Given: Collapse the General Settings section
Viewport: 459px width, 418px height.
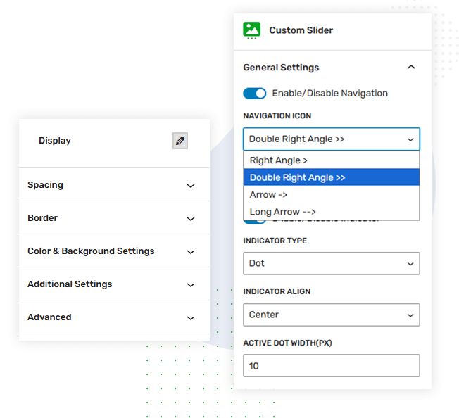Looking at the screenshot, I should (x=411, y=68).
